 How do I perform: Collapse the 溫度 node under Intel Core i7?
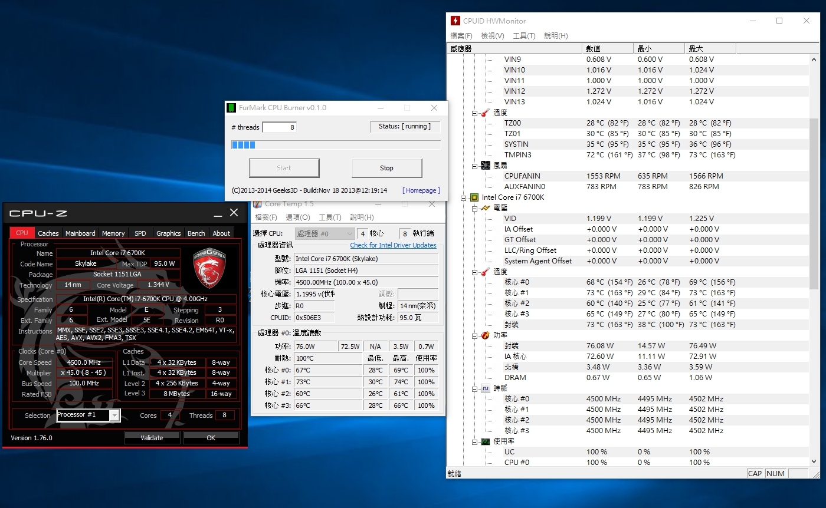tap(475, 272)
